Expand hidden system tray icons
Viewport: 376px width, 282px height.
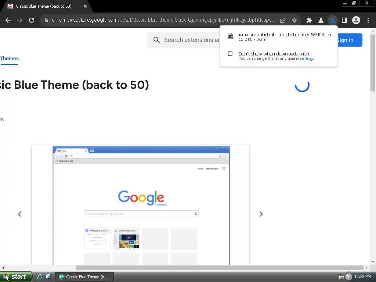pos(349,277)
